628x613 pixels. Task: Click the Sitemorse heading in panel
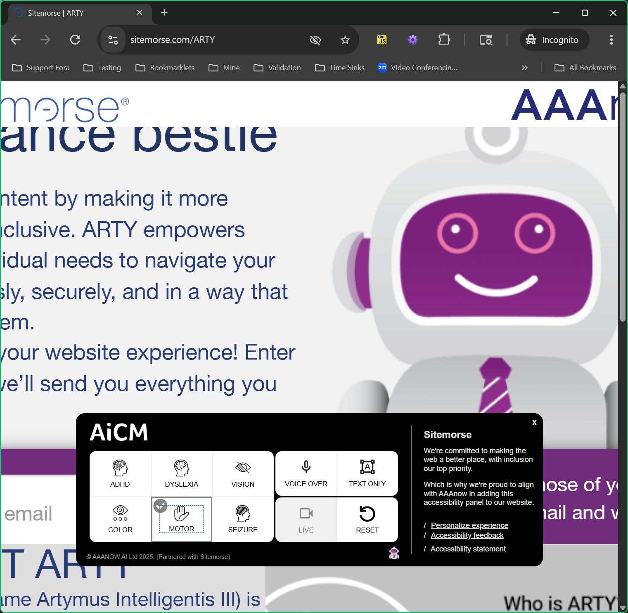[448, 435]
